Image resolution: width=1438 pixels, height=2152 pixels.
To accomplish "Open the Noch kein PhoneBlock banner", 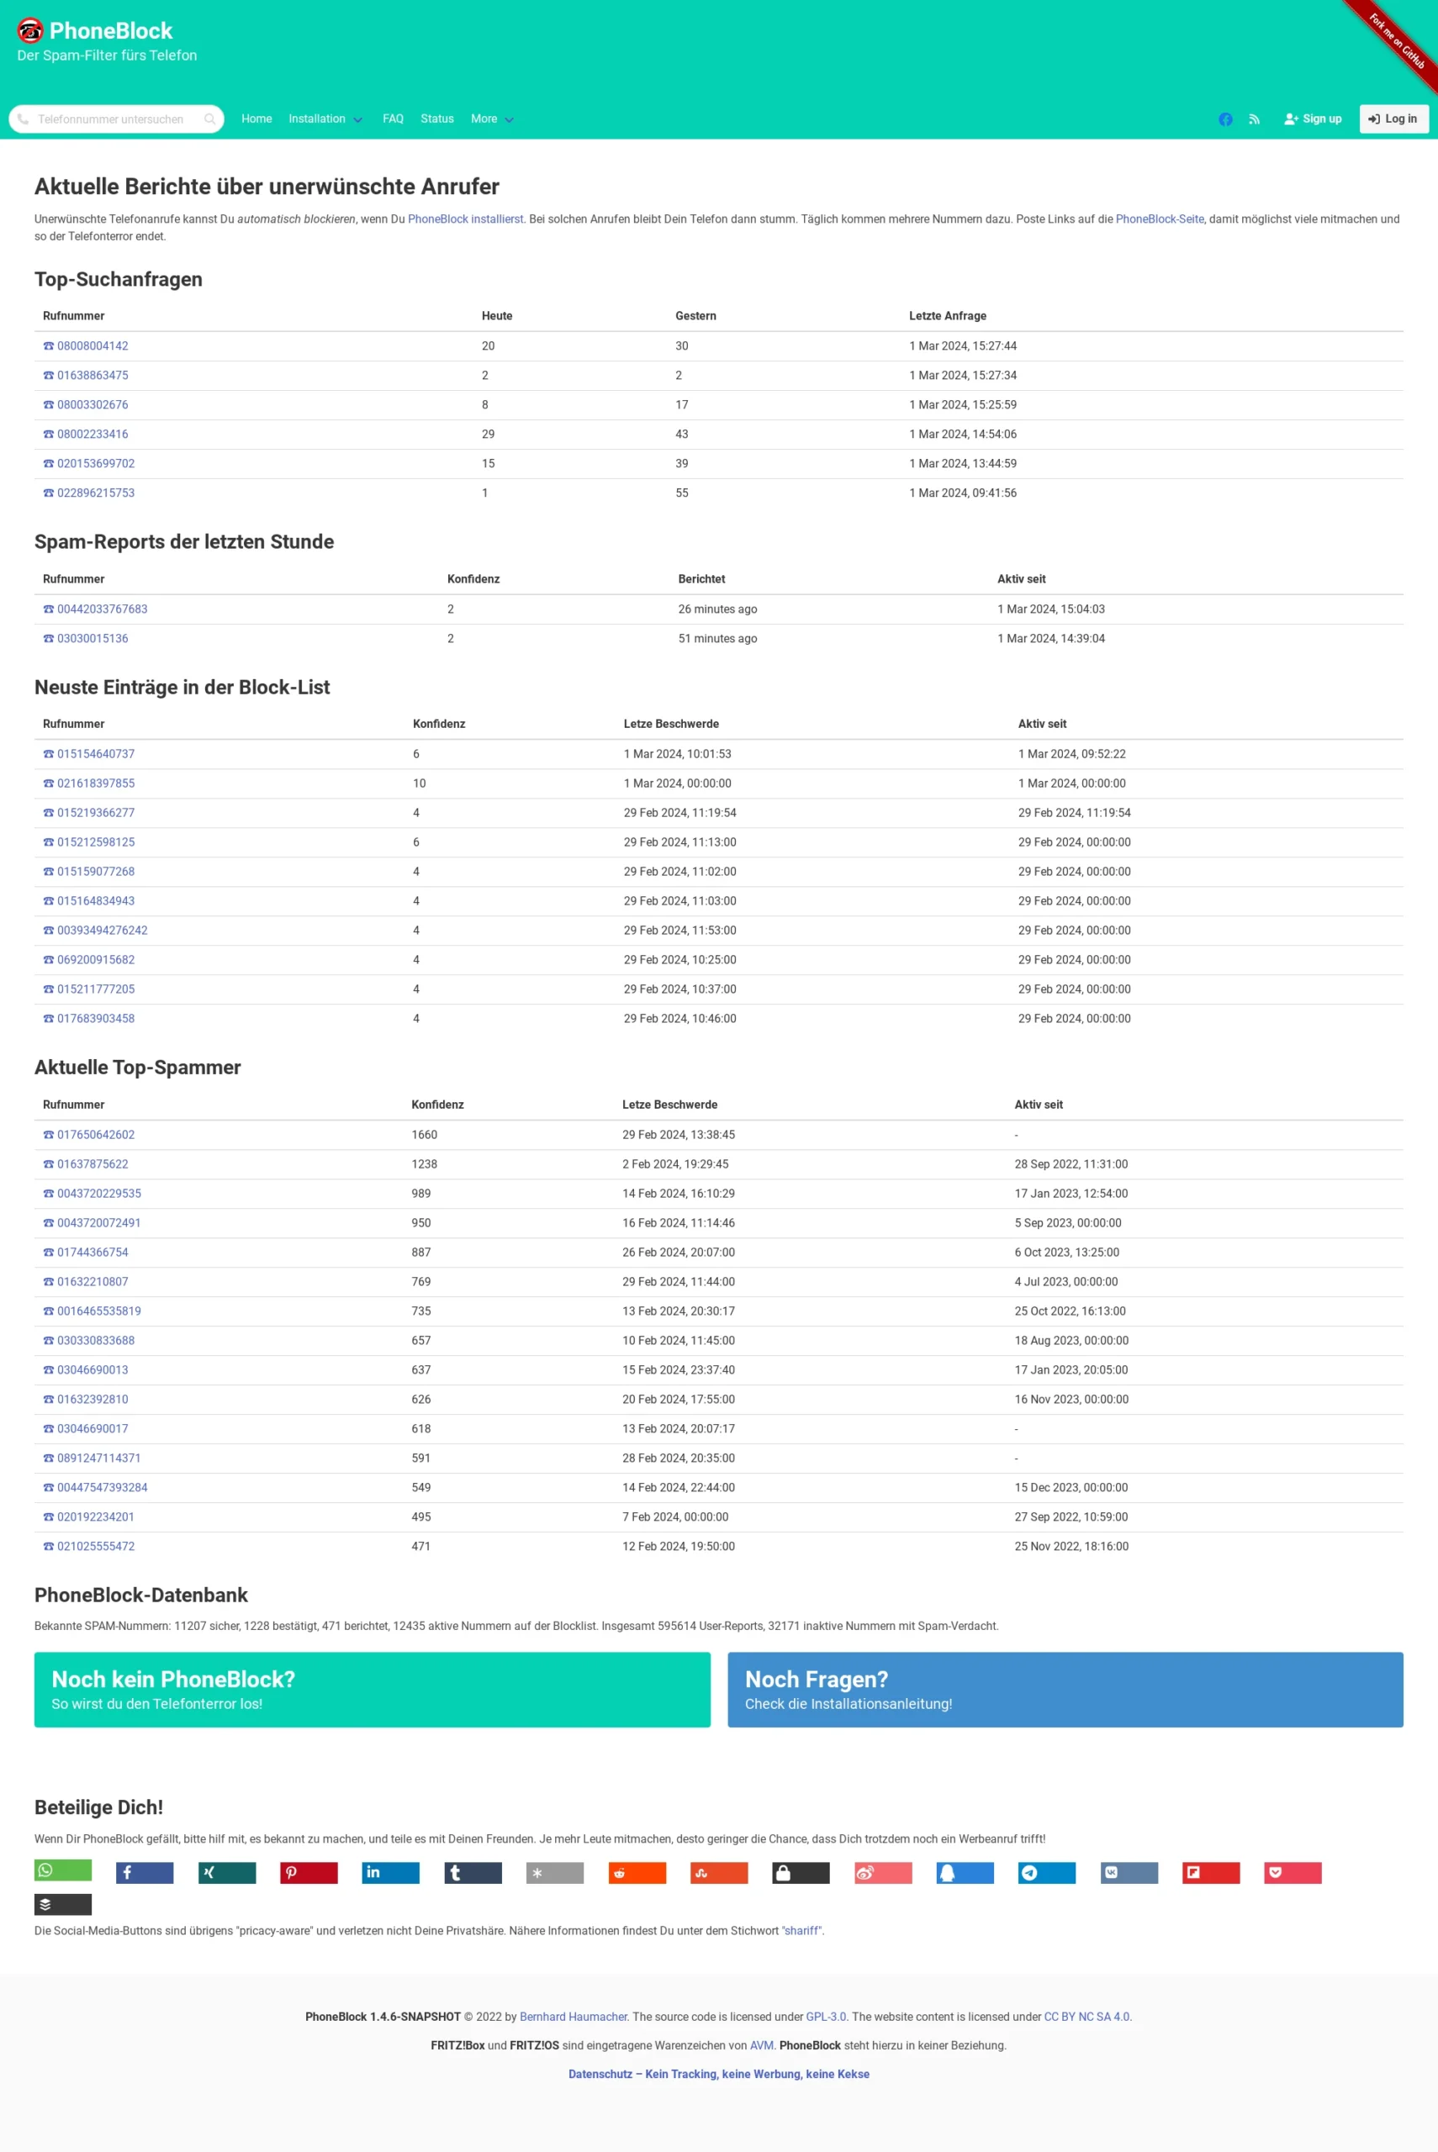I will pos(373,1690).
